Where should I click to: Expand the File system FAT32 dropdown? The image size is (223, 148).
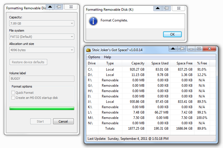(42, 37)
